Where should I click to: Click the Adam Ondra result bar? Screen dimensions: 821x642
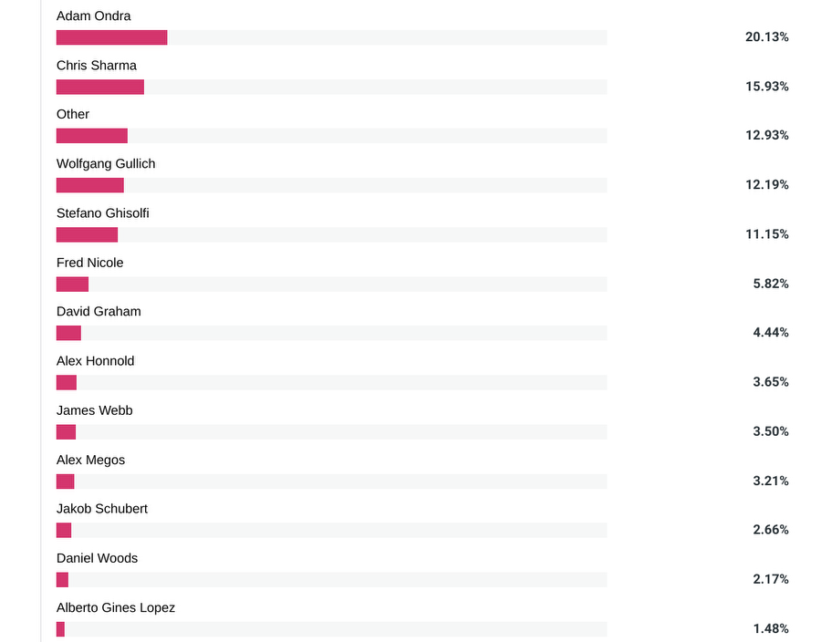[331, 37]
